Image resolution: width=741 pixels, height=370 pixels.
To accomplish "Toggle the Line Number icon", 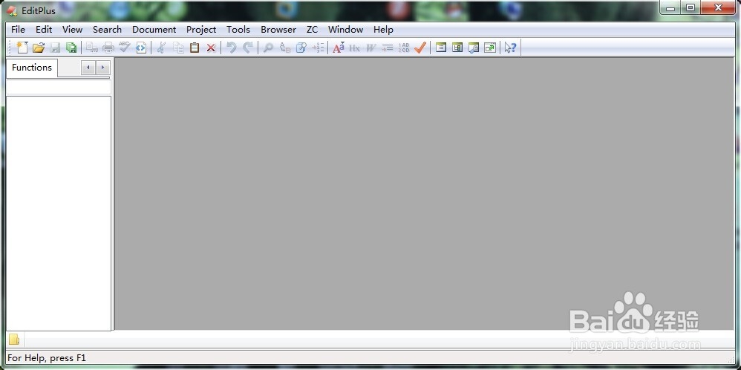I will click(x=404, y=48).
